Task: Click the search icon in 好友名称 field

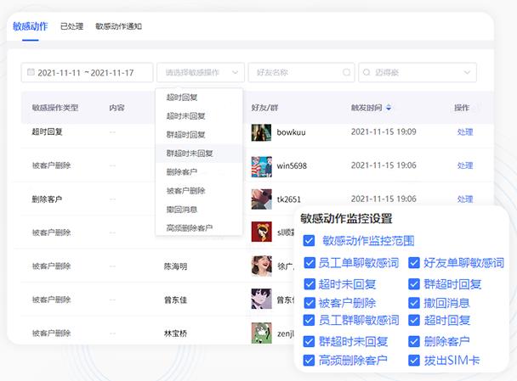Action: coord(347,72)
